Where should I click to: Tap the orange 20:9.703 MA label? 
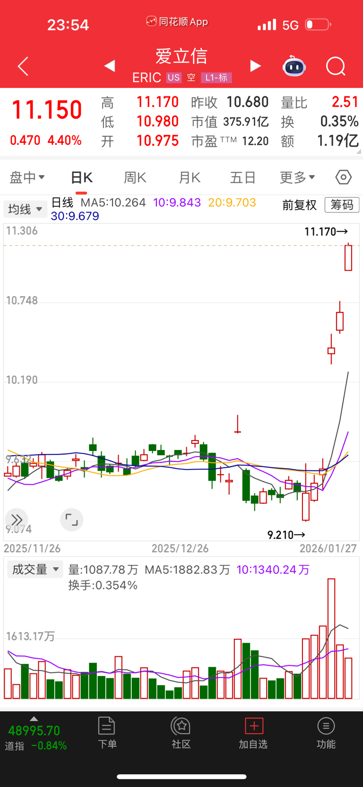[232, 203]
